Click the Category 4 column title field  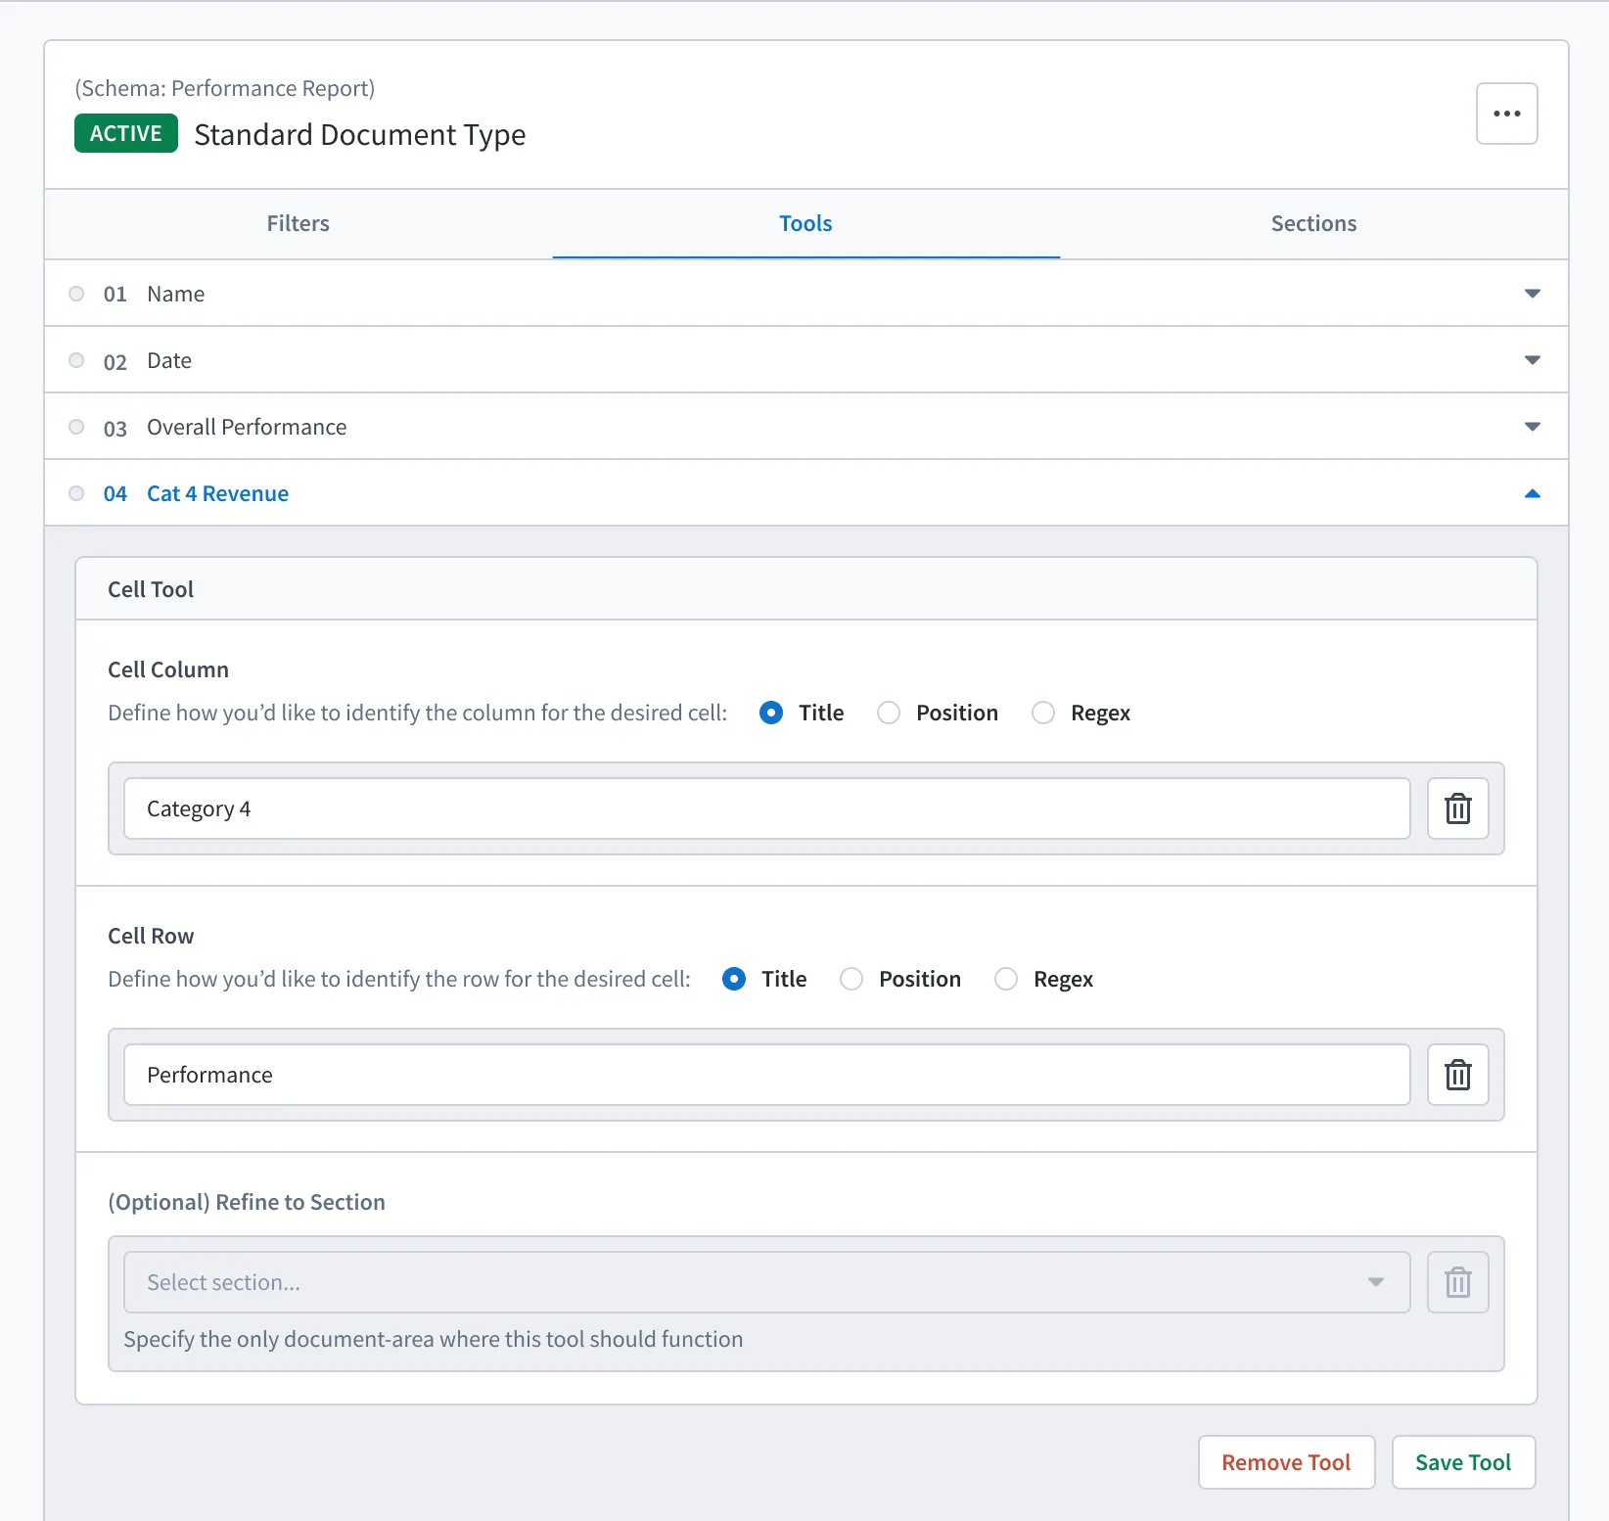coord(766,808)
